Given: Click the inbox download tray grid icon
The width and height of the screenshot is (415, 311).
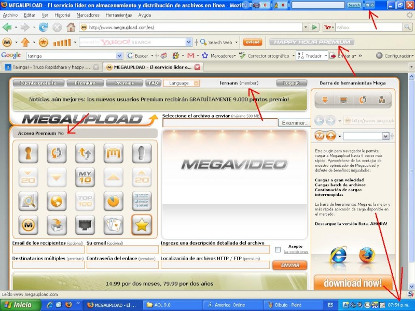Looking at the screenshot, I should (57, 225).
